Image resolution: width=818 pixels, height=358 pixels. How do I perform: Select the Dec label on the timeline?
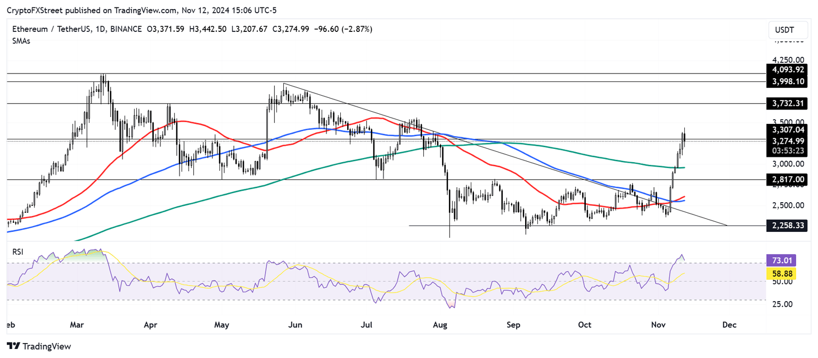(x=729, y=324)
